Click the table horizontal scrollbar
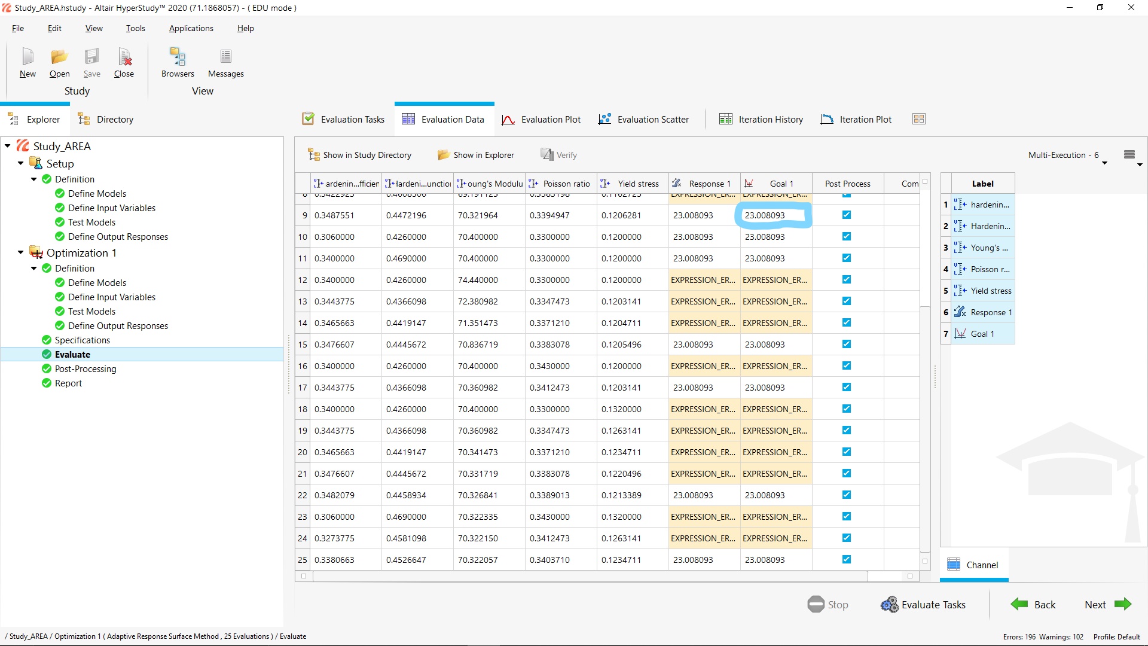 point(590,576)
